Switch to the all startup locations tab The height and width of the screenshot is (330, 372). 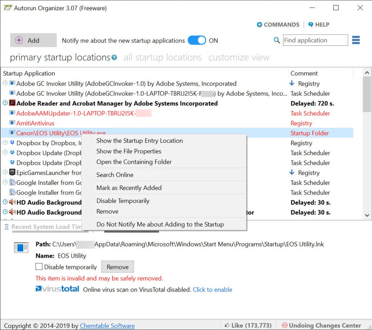162,58
